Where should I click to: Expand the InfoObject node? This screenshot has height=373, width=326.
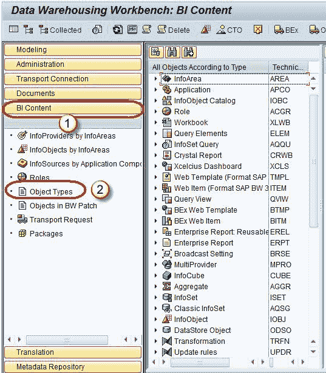[156, 320]
